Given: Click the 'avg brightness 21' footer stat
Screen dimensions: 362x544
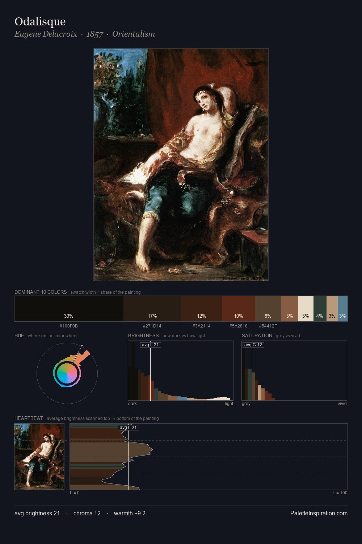Looking at the screenshot, I should (37, 513).
